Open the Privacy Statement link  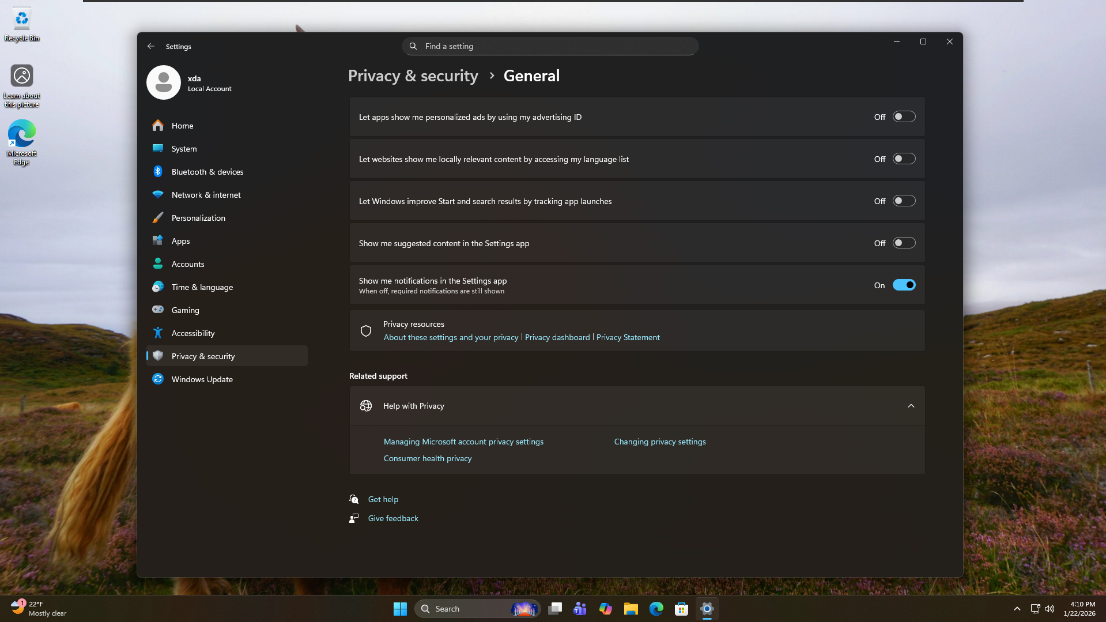(x=628, y=338)
